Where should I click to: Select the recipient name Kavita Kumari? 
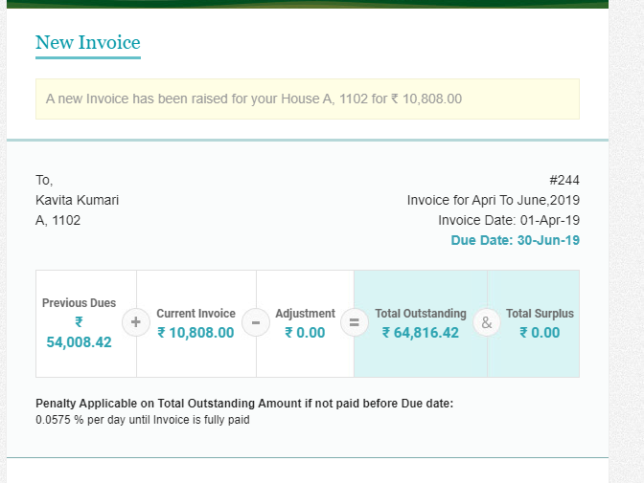point(78,200)
